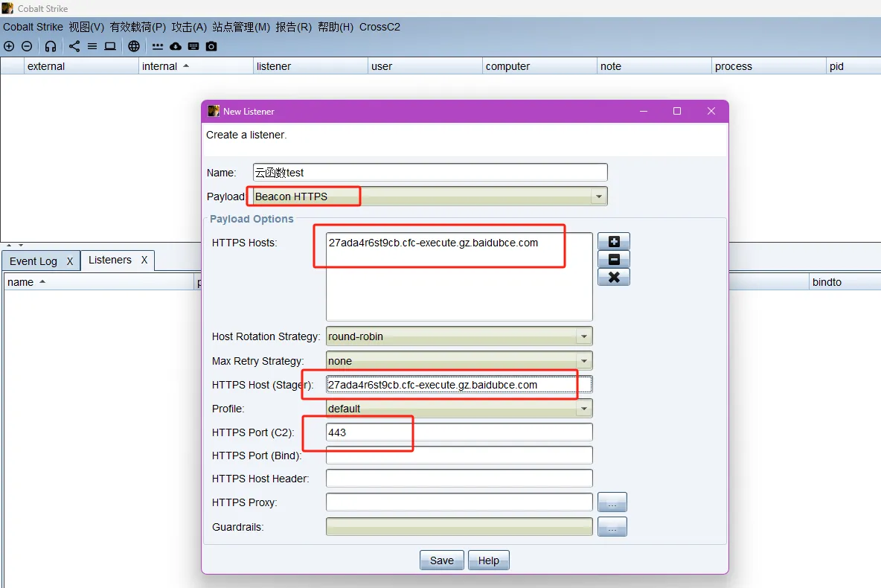Close the New Listener dialog
The width and height of the screenshot is (881, 588).
point(711,112)
